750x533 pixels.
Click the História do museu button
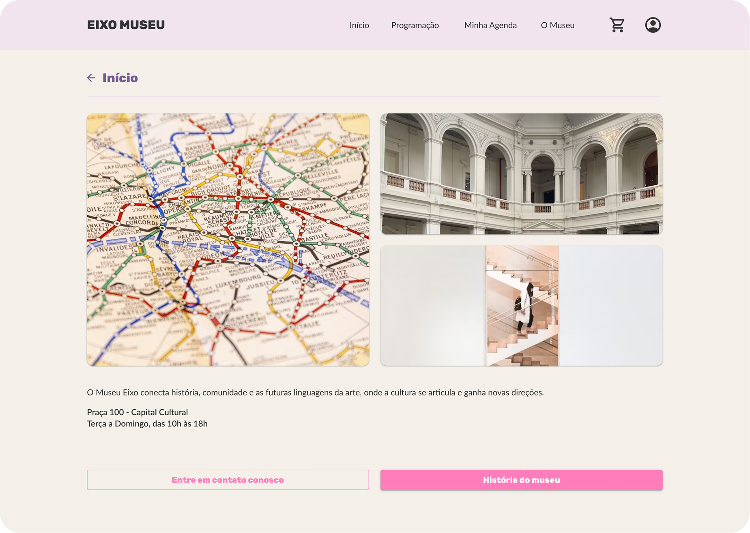(521, 480)
